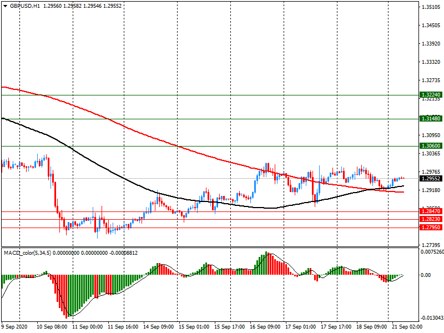The width and height of the screenshot is (444, 333).
Task: Click the 1.29765 price scale value
Action: coord(431,172)
